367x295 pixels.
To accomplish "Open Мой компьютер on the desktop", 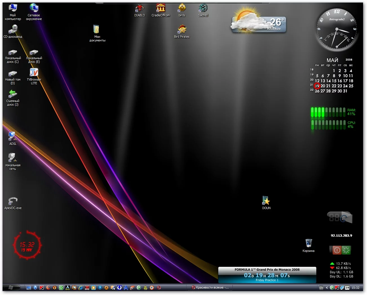I will click(13, 8).
